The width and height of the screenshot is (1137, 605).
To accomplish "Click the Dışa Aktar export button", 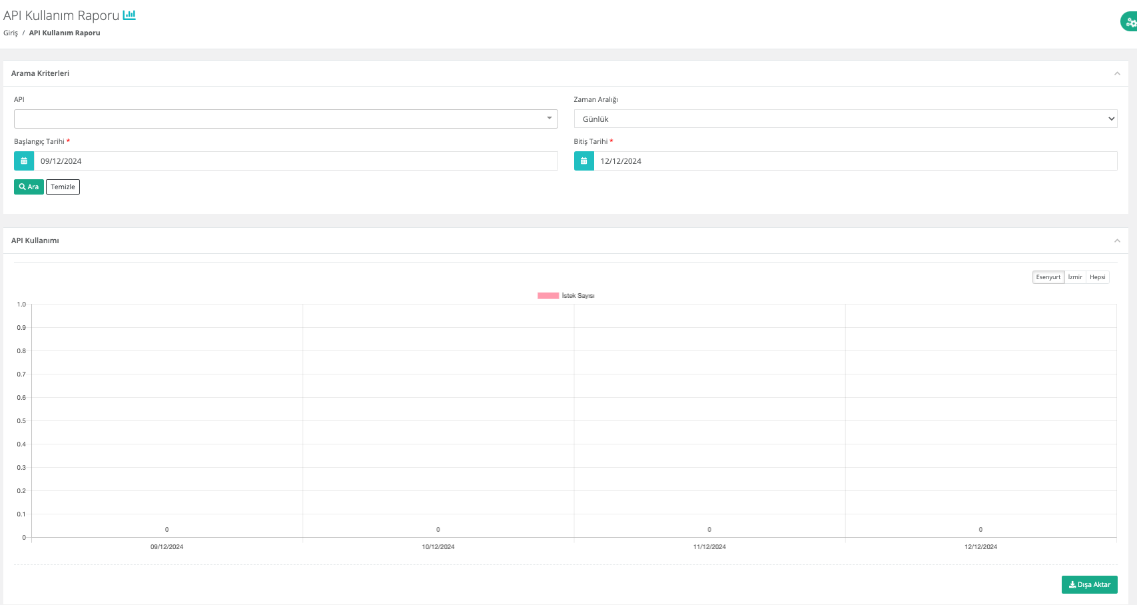I will (1089, 584).
